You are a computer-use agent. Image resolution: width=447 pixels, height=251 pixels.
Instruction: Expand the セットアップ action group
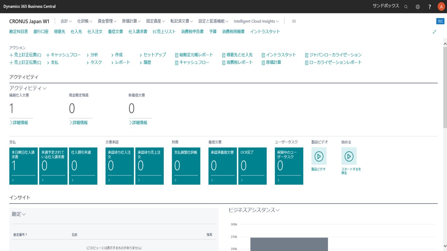[153, 55]
